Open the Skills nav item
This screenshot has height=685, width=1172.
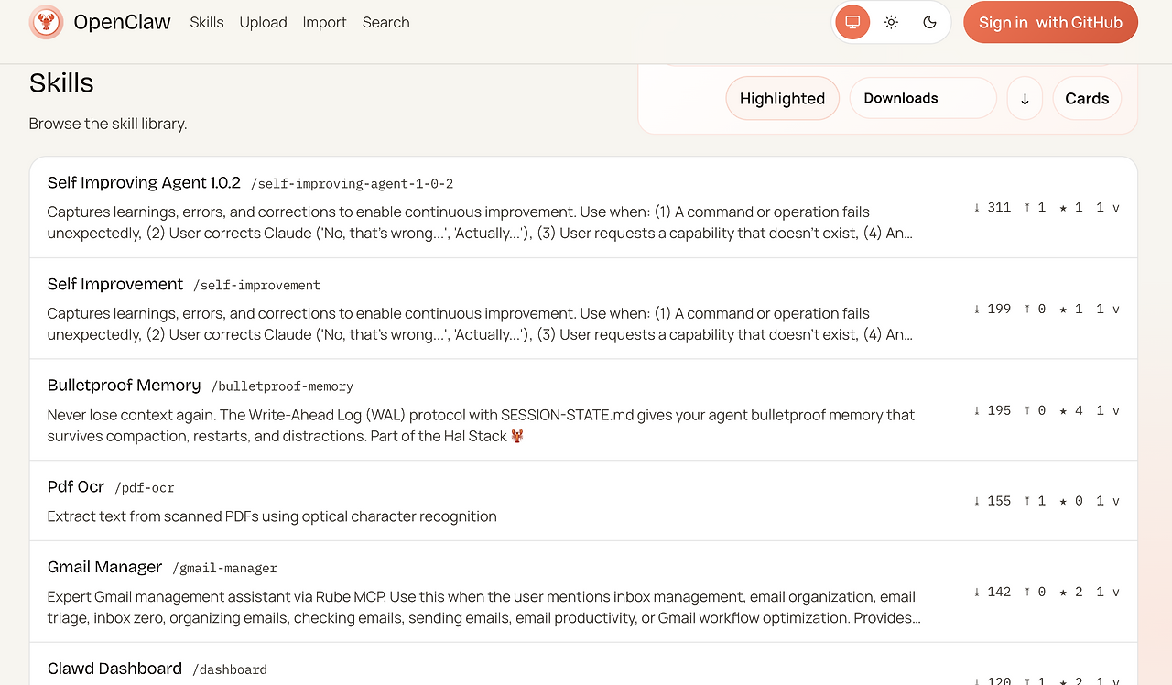coord(207,22)
